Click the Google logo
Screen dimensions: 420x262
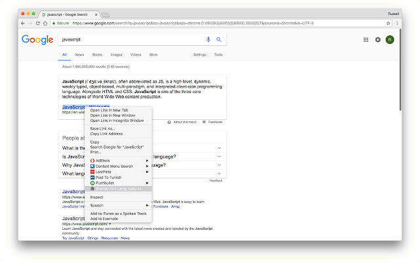(x=37, y=40)
